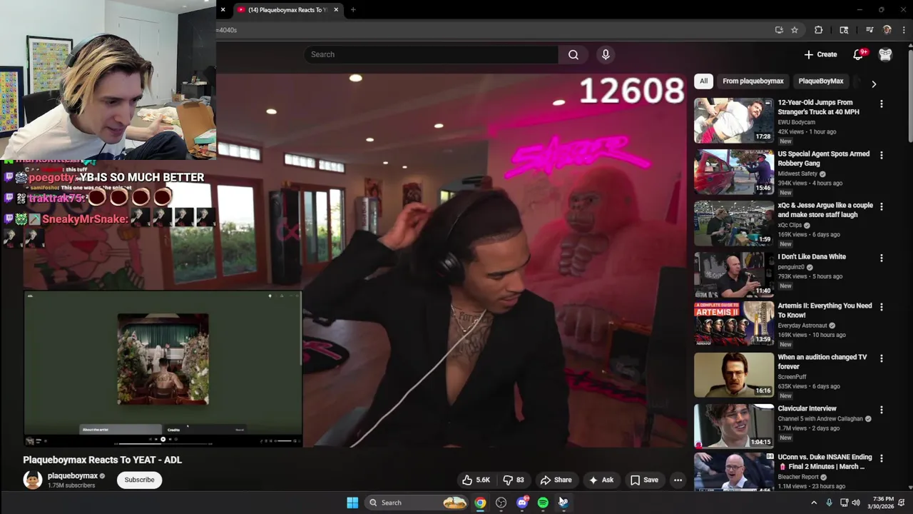913x514 pixels.
Task: Click the Share button
Action: pyautogui.click(x=556, y=480)
